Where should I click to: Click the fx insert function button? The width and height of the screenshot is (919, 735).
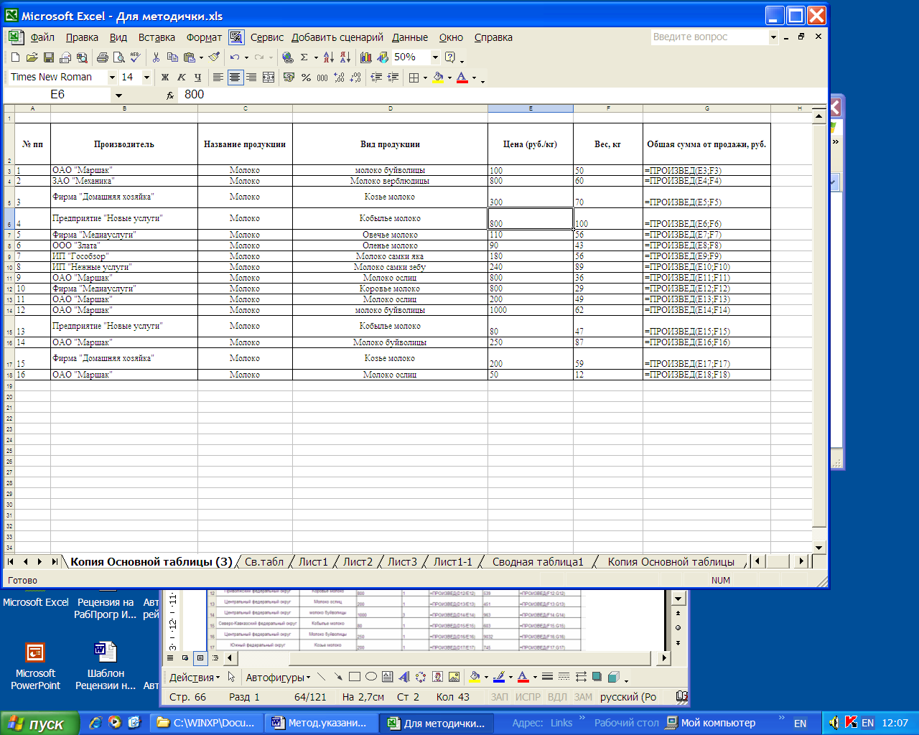point(170,95)
